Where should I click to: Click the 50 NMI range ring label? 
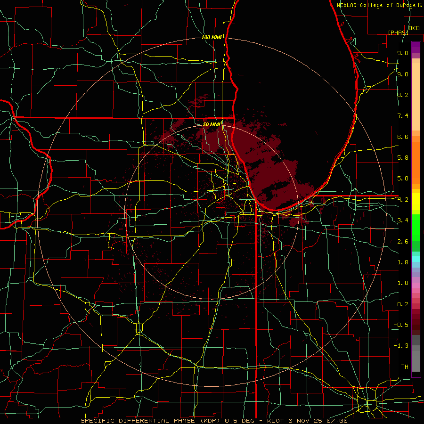click(212, 124)
